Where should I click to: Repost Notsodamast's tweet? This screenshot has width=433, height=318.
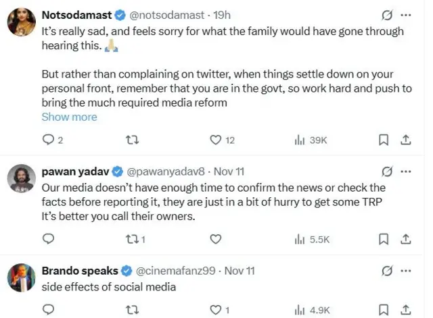[x=133, y=140]
